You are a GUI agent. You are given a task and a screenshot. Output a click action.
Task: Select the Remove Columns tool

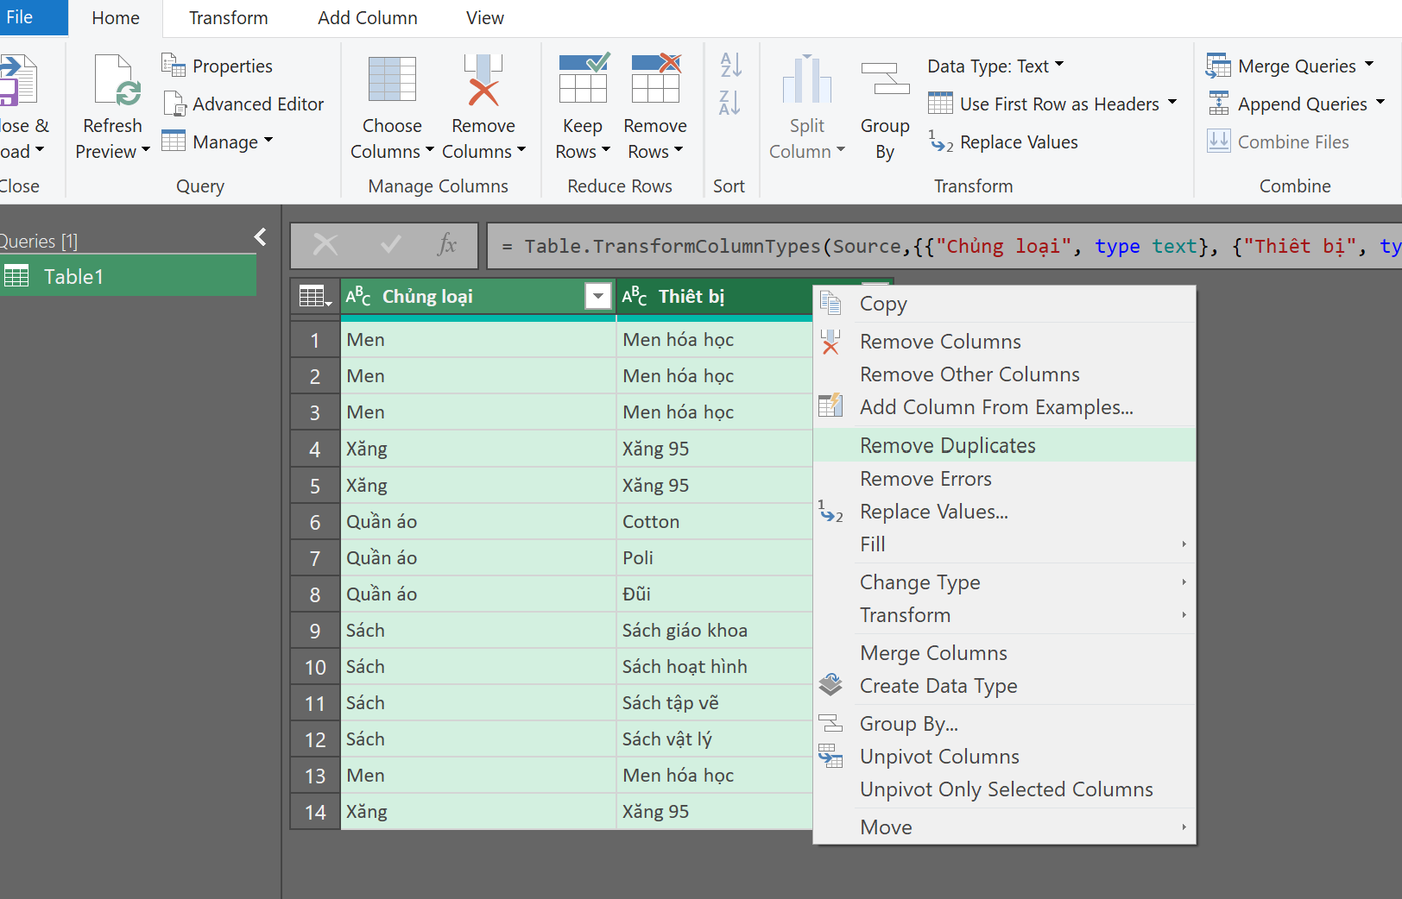pyautogui.click(x=483, y=105)
